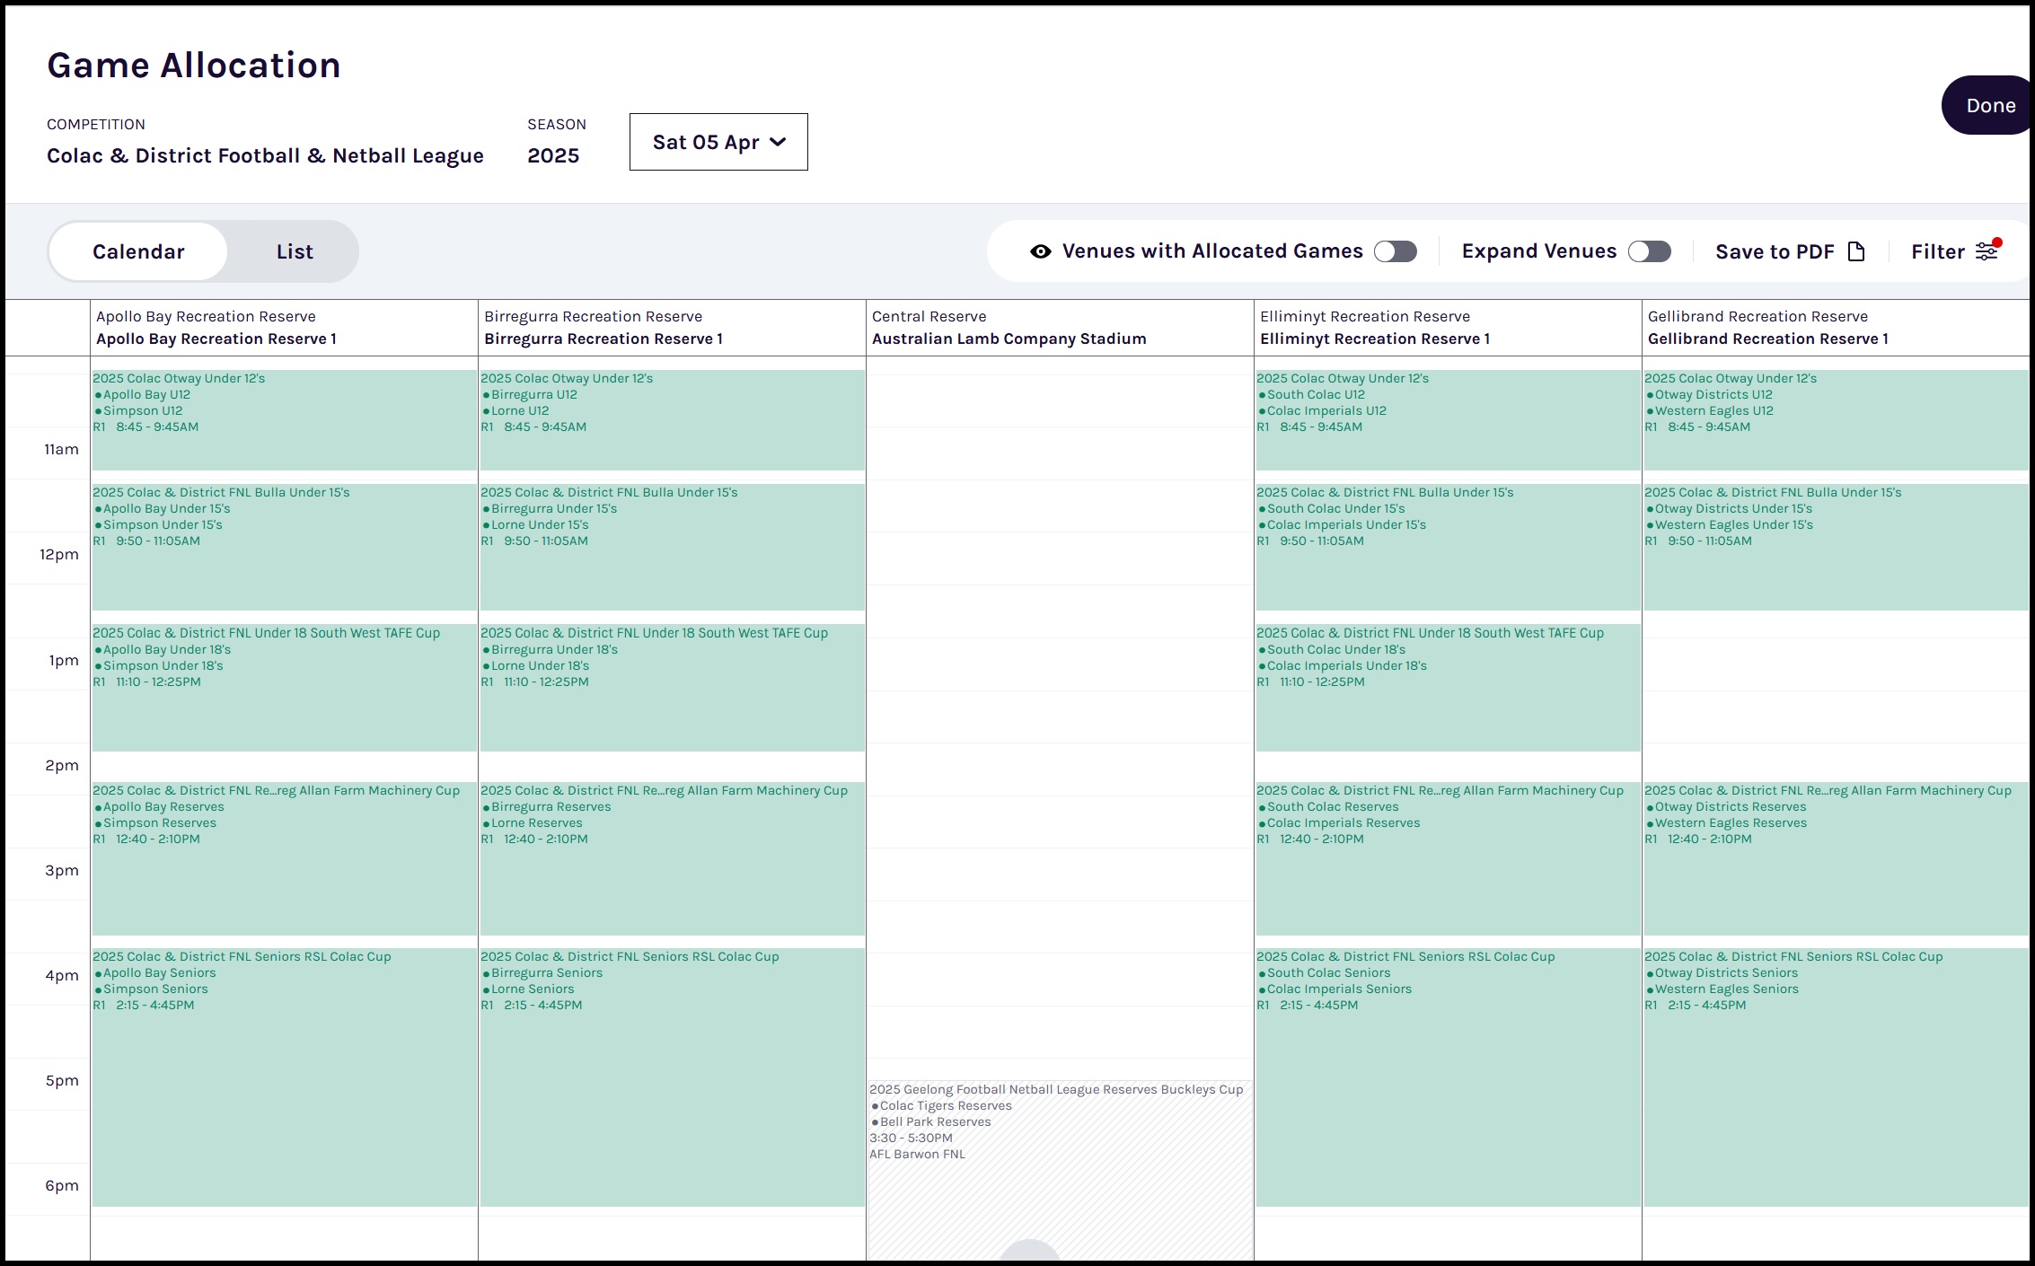Open Otway Districts Reserves vs Western Eagles game
Image resolution: width=2035 pixels, height=1266 pixels.
pos(1836,858)
